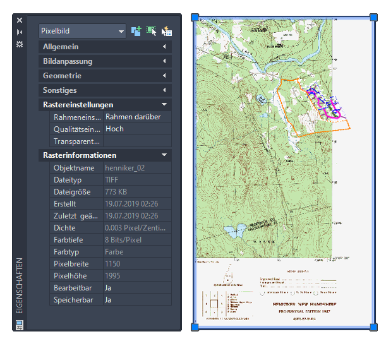Collapse the Rasterinformationen section

(105, 155)
